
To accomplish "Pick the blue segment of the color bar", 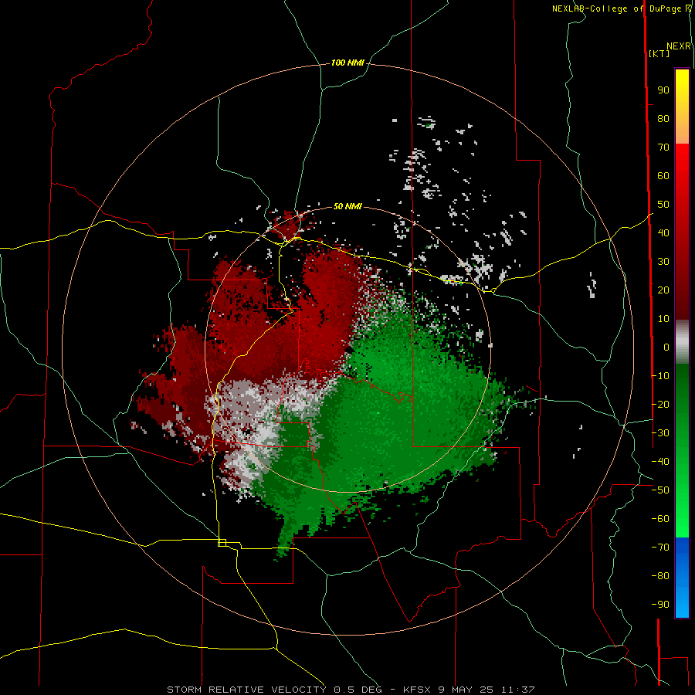I will 682,578.
